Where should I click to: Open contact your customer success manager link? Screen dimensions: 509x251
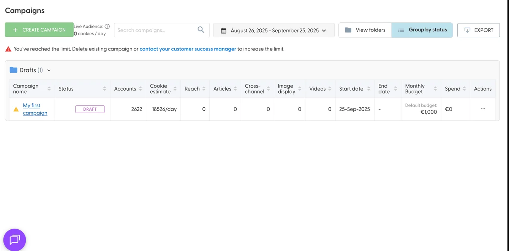click(x=188, y=49)
